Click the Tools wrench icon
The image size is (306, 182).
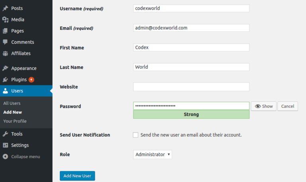5,134
